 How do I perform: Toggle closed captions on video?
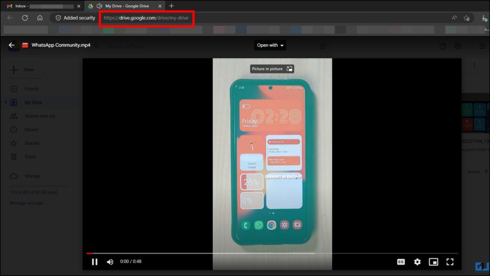tap(401, 262)
